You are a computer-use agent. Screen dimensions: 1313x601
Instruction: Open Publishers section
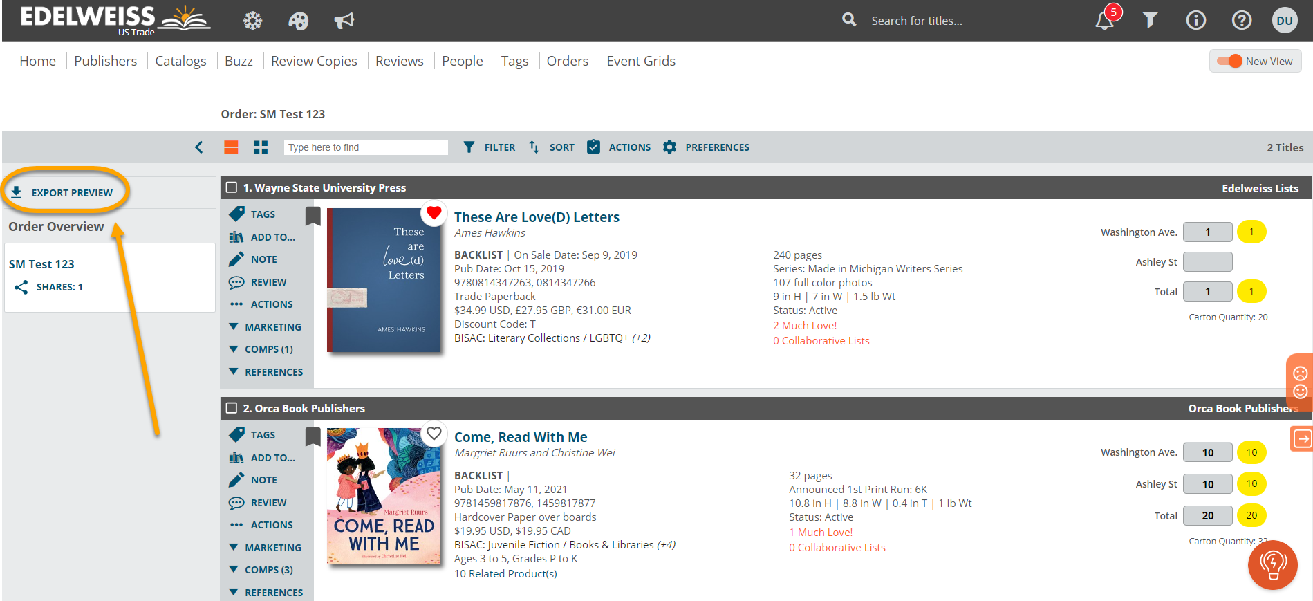tap(106, 61)
